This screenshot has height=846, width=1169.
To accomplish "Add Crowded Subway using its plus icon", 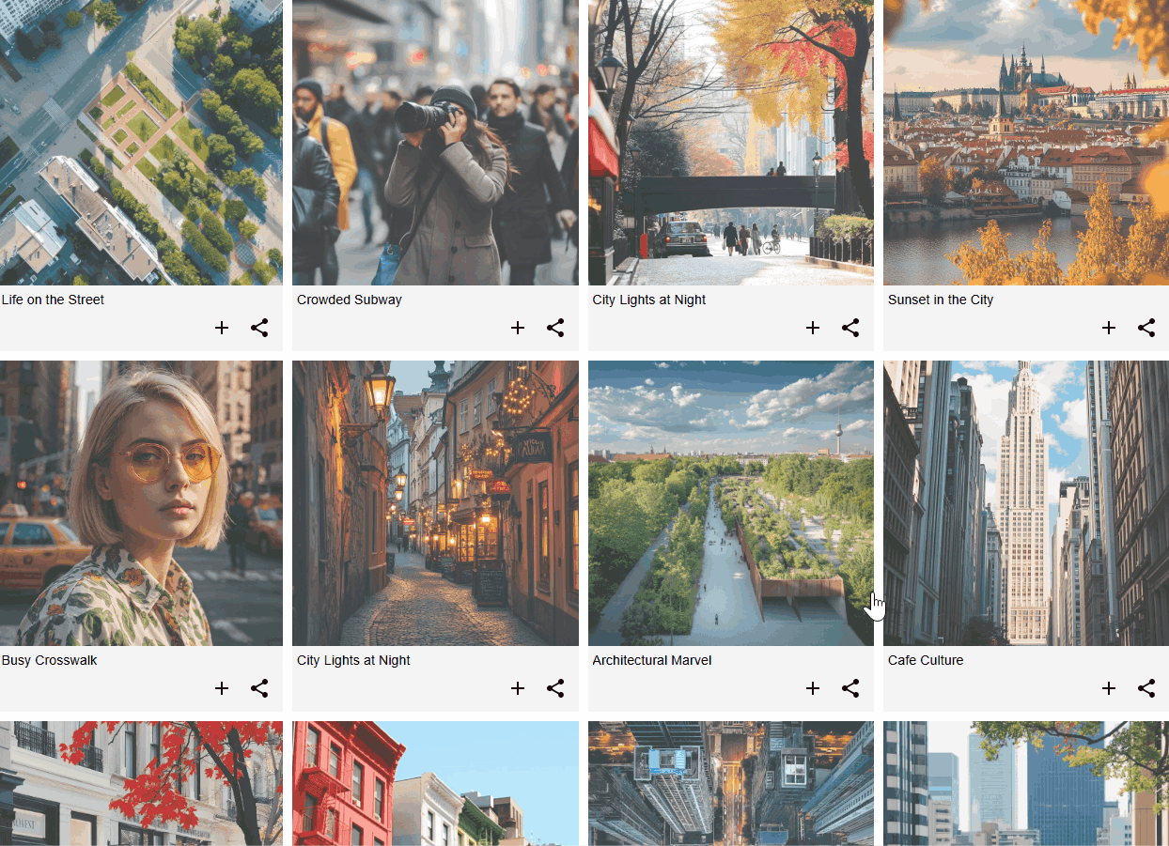I will [518, 328].
